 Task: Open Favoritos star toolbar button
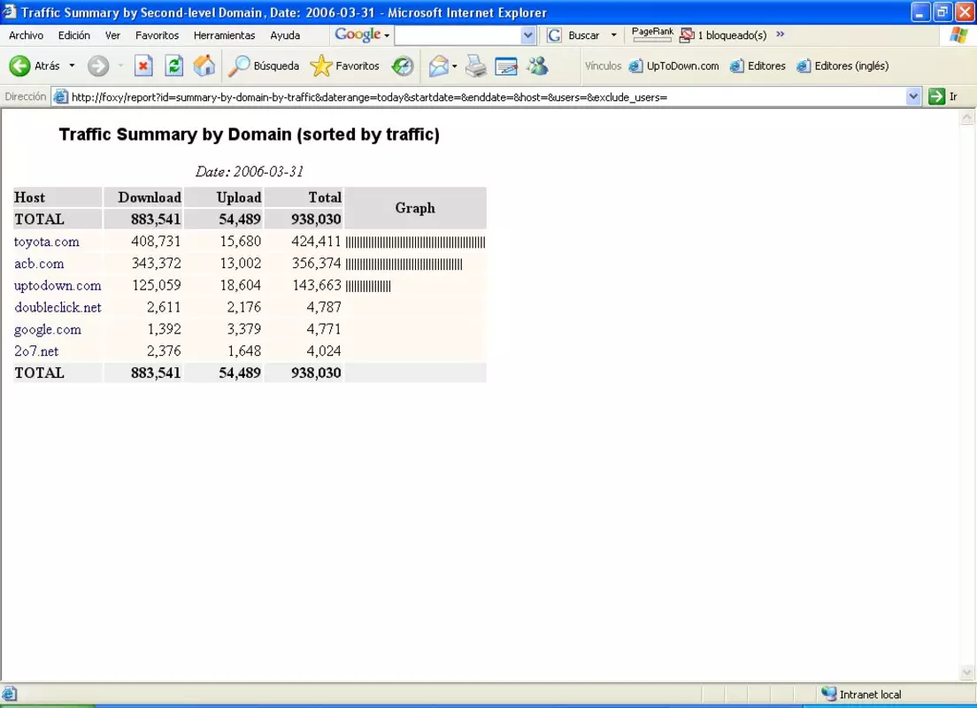pos(344,65)
